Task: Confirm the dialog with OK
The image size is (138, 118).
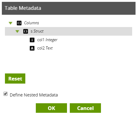Action: click(x=51, y=108)
